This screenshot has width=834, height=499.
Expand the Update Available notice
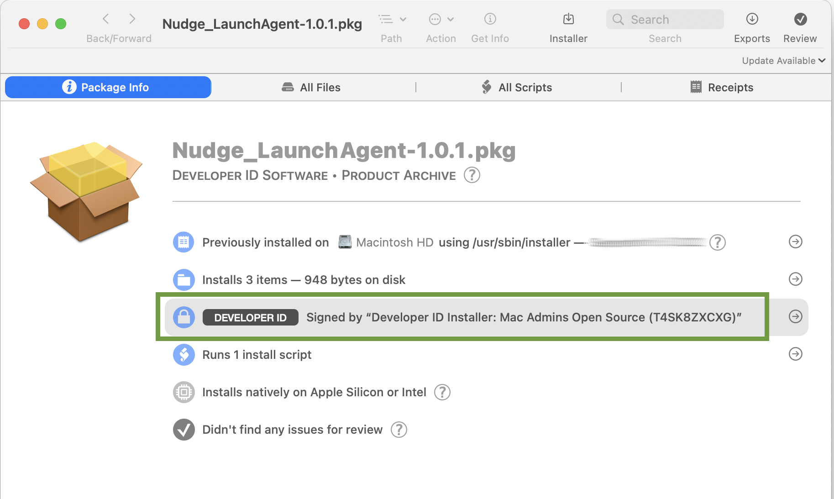pos(783,60)
